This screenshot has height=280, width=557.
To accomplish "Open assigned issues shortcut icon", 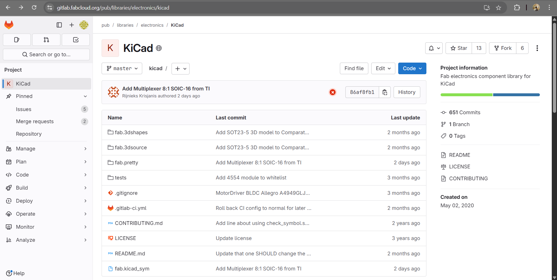I will [17, 40].
